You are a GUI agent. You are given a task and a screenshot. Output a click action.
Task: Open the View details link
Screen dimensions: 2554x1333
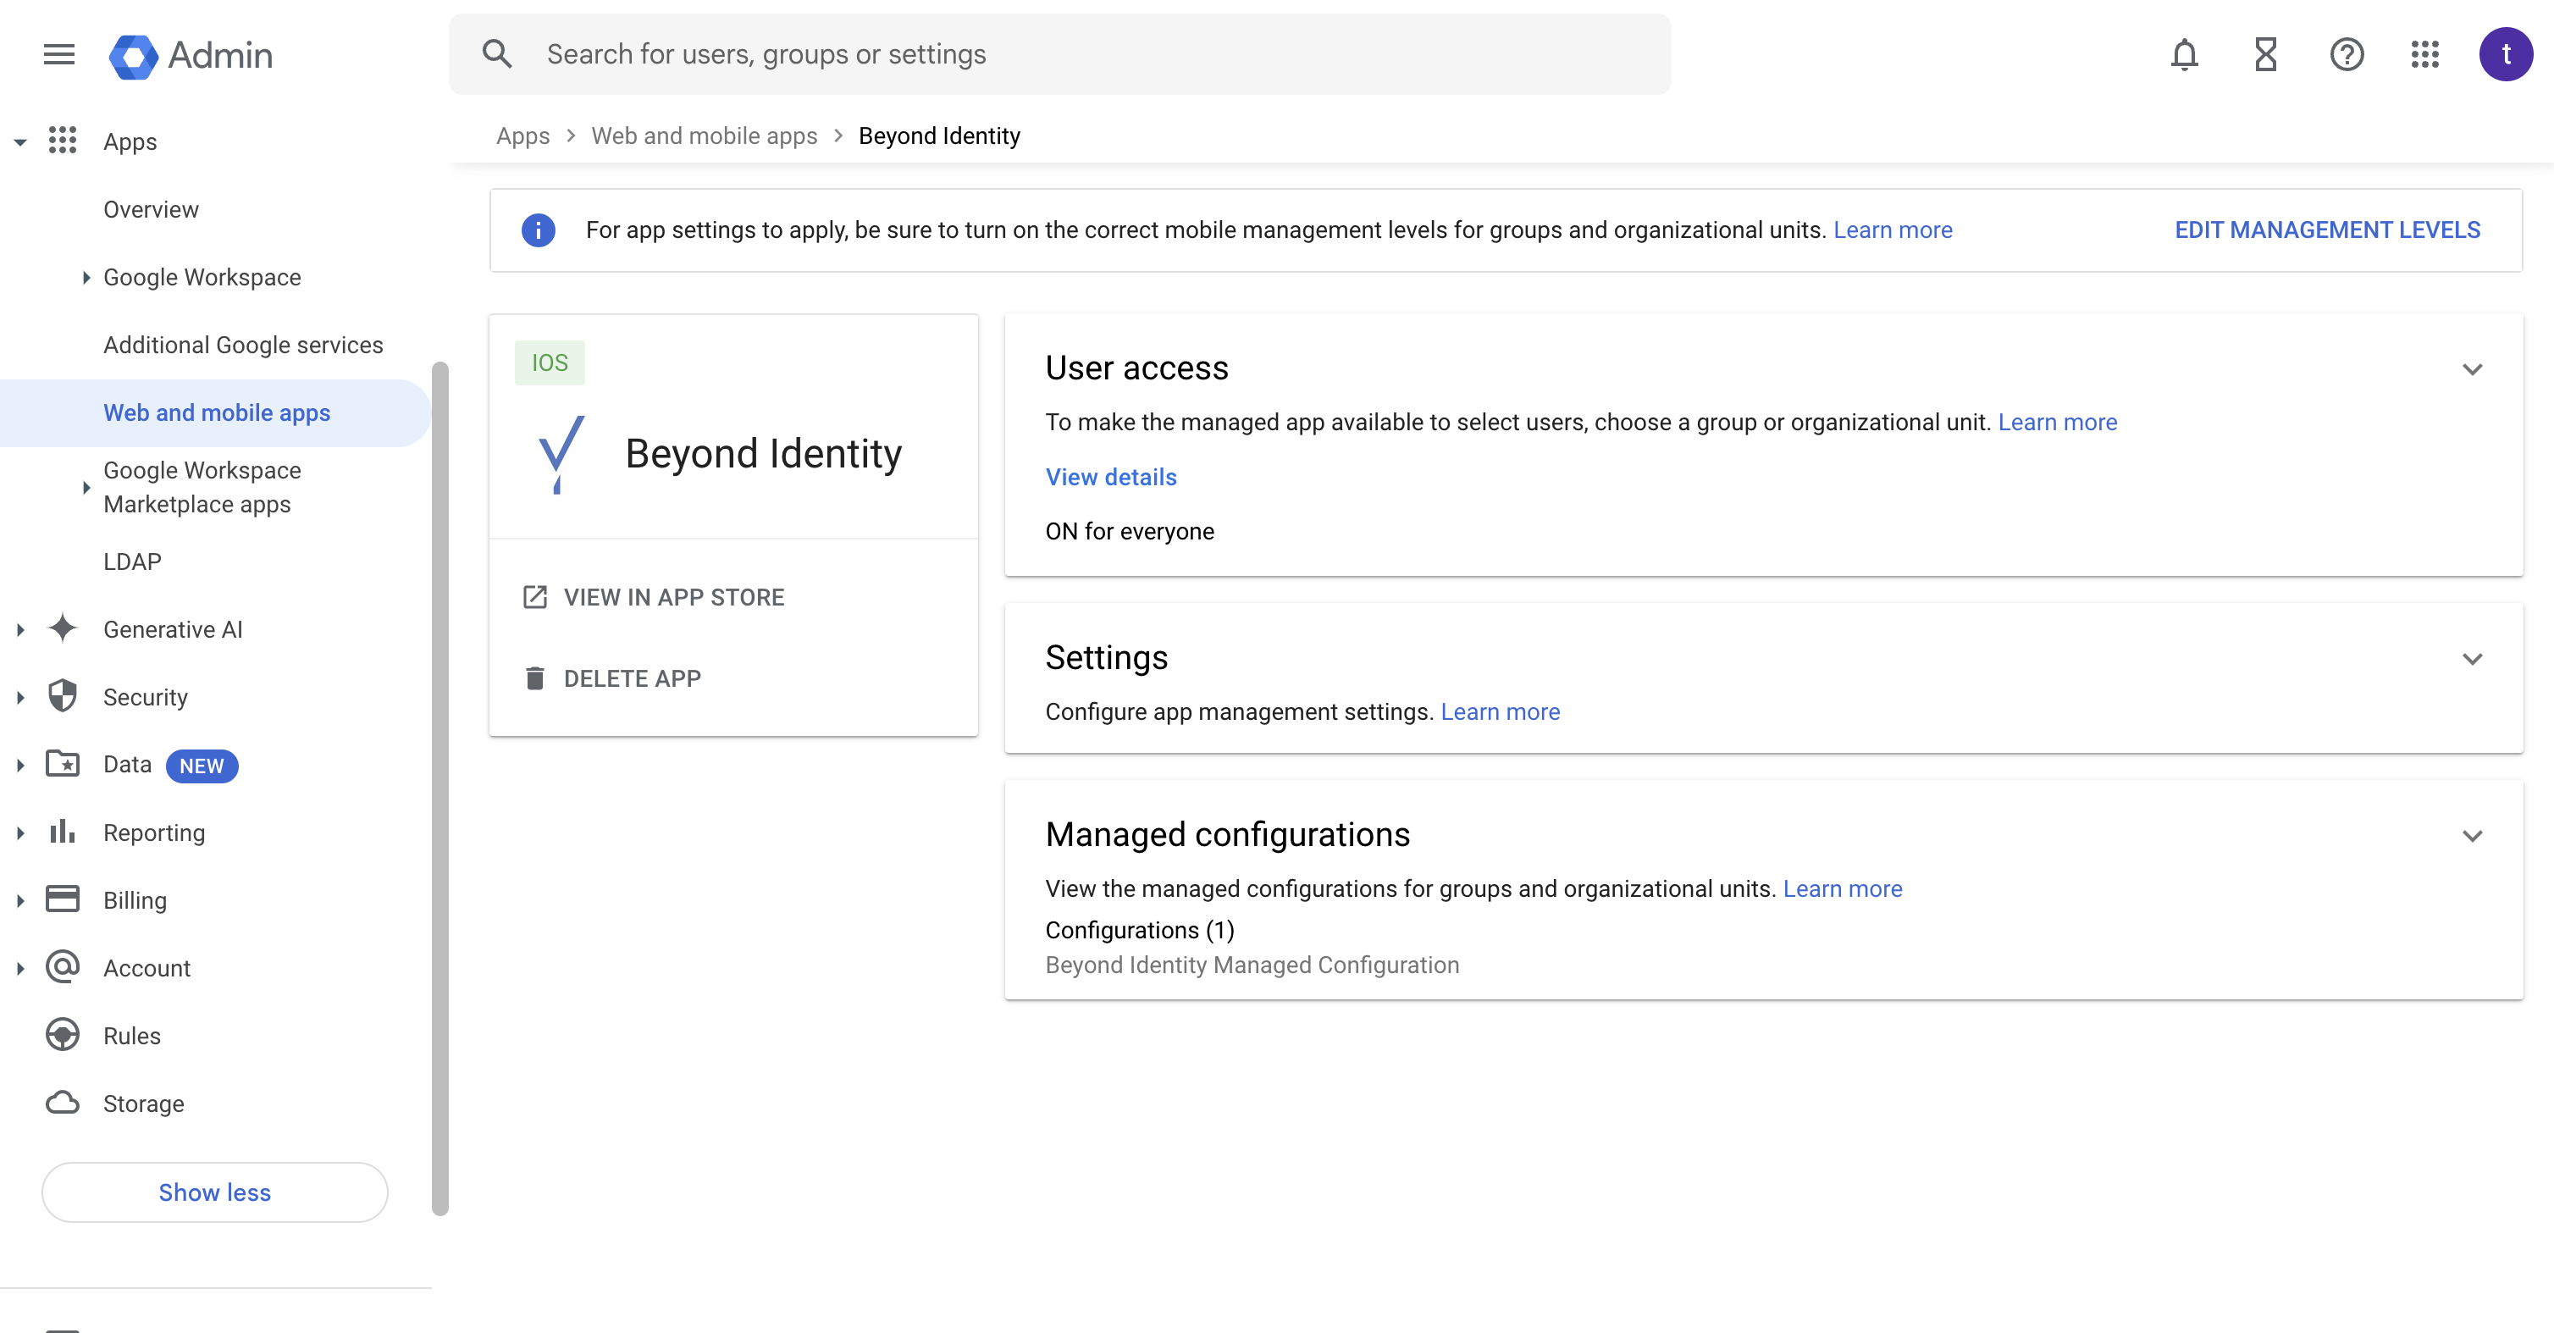pyautogui.click(x=1110, y=477)
